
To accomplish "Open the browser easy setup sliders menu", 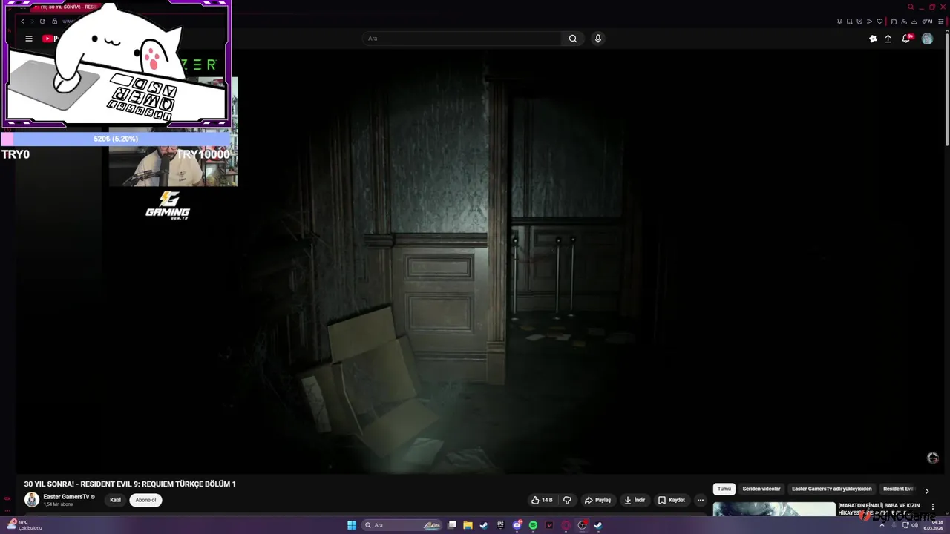I will tap(940, 22).
